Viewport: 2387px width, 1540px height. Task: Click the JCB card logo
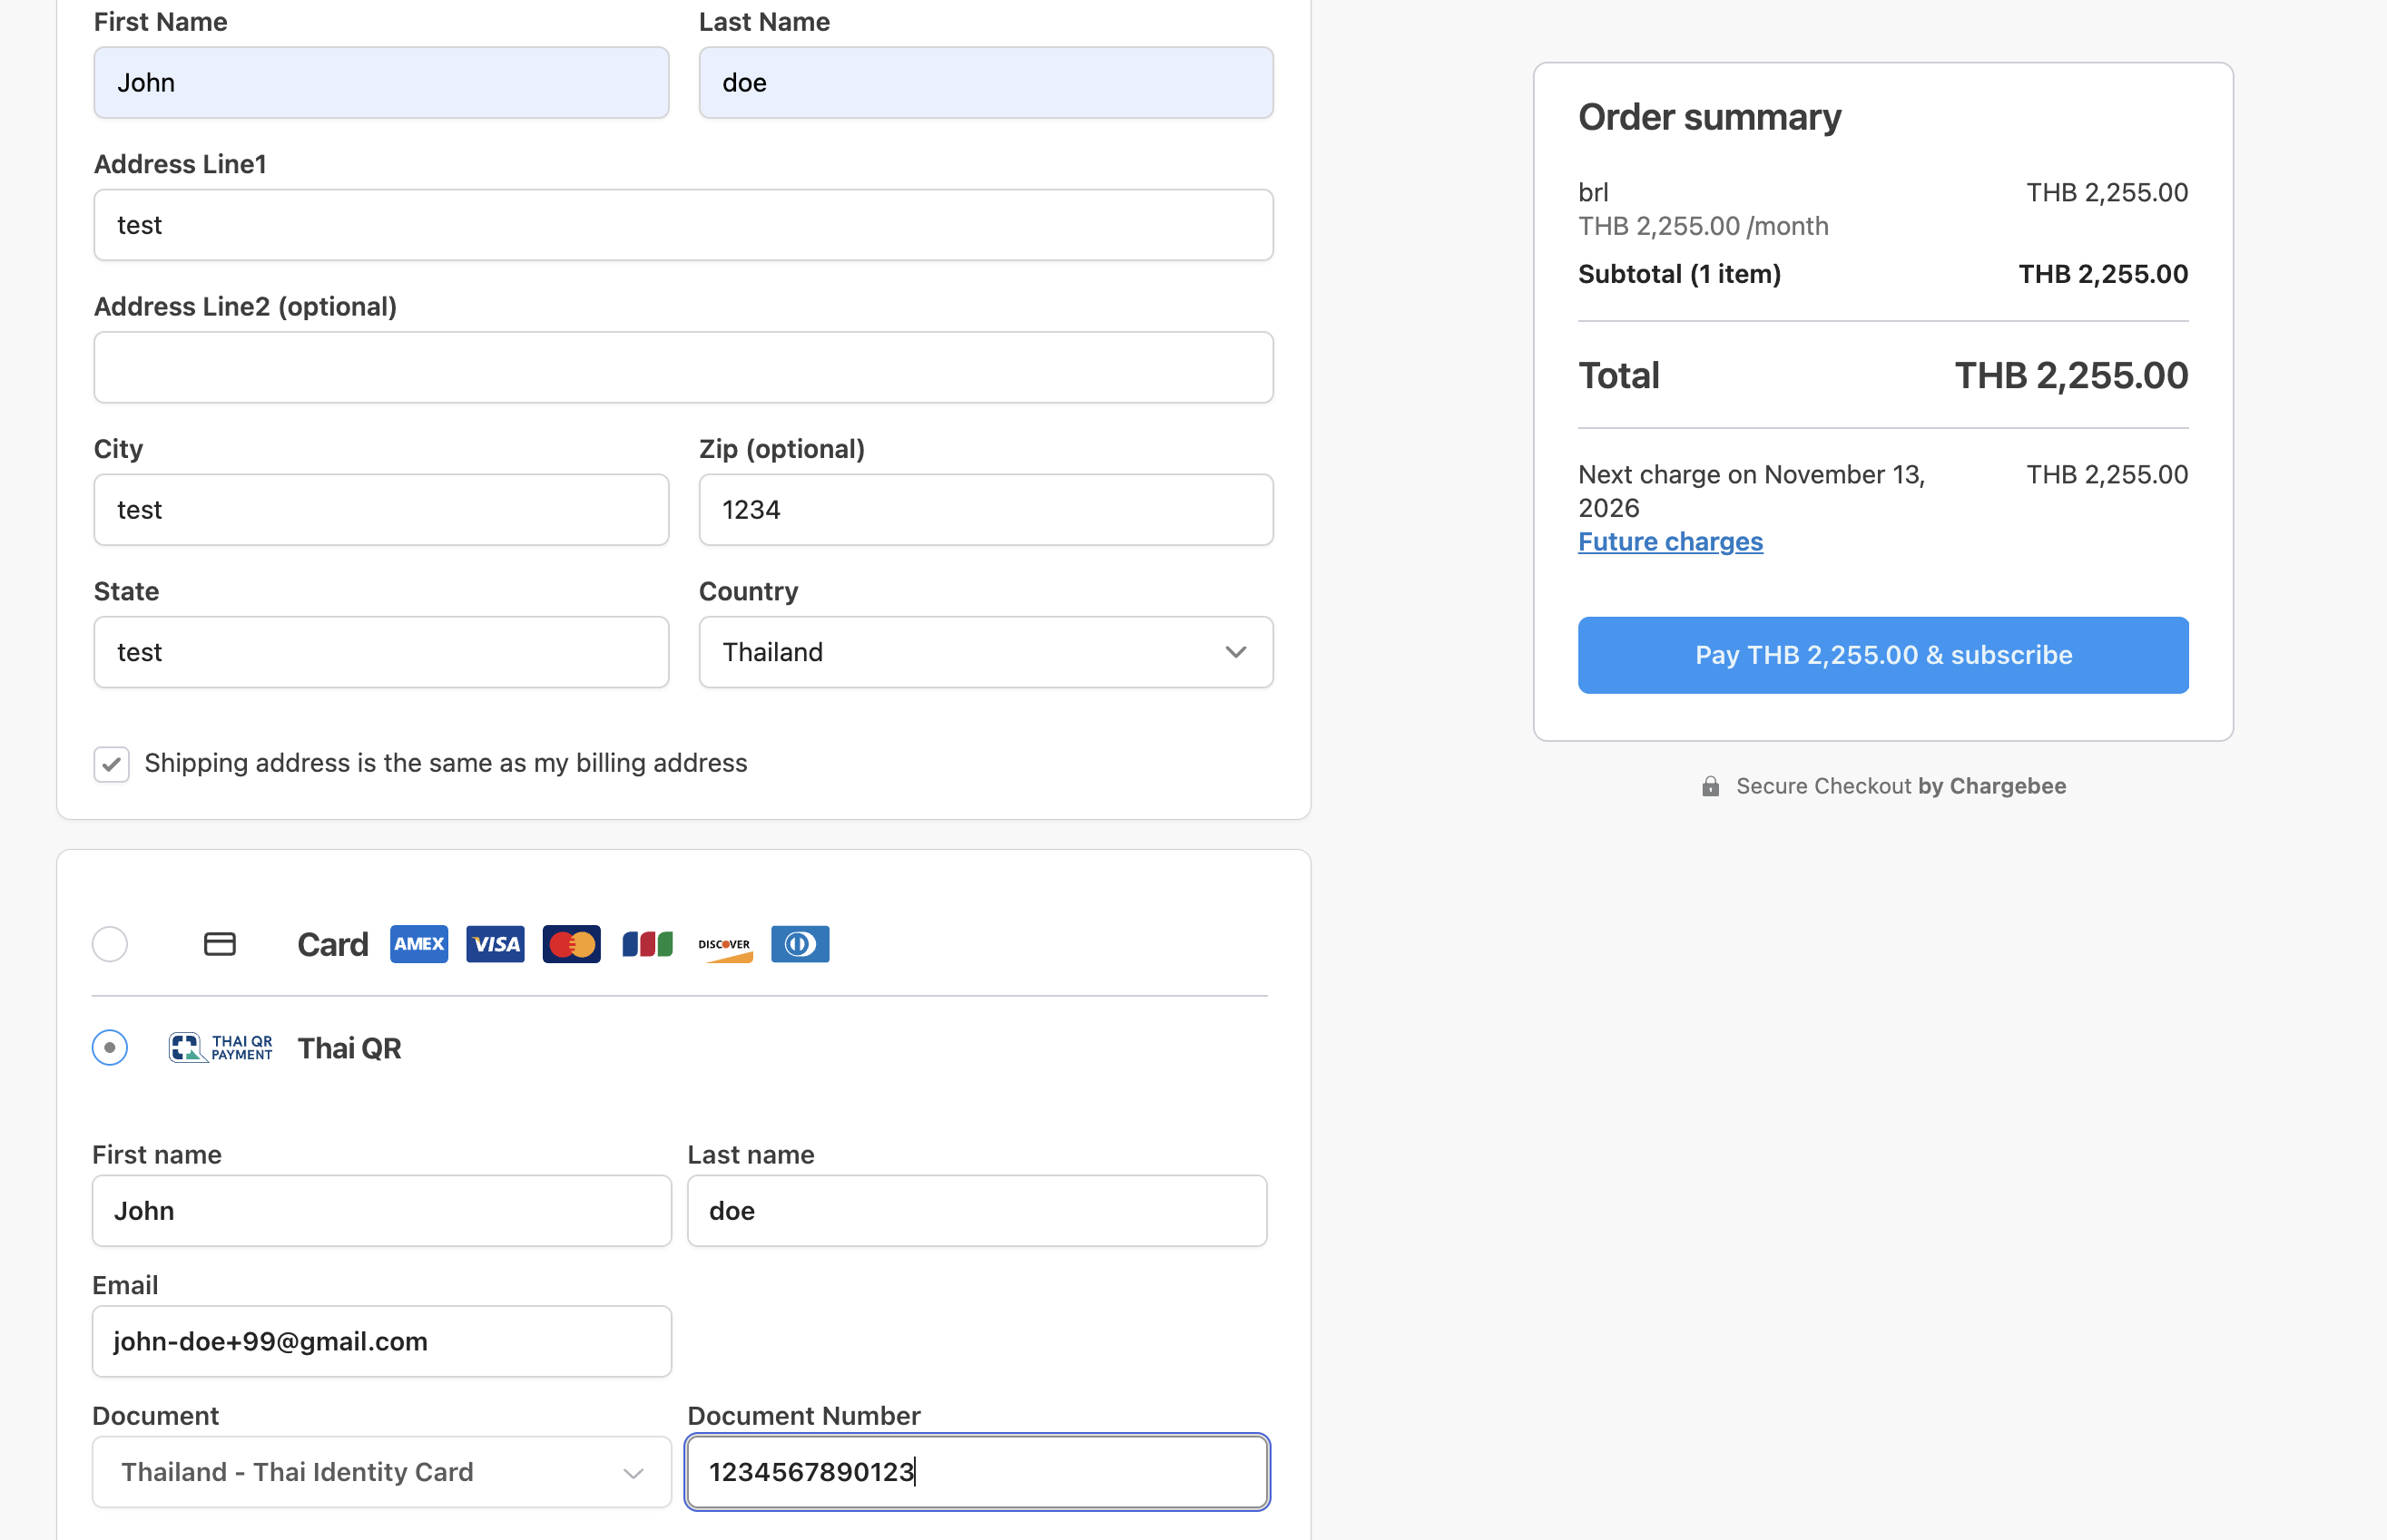coord(647,944)
